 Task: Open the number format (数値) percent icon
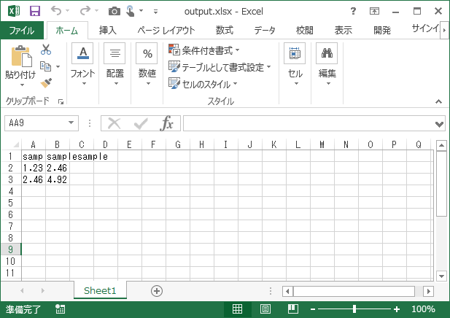147,53
